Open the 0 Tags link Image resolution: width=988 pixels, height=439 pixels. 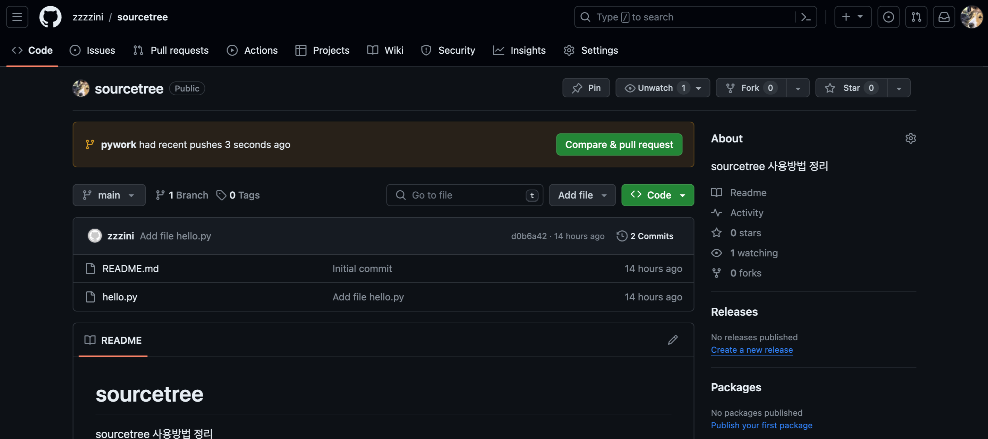[x=238, y=195]
